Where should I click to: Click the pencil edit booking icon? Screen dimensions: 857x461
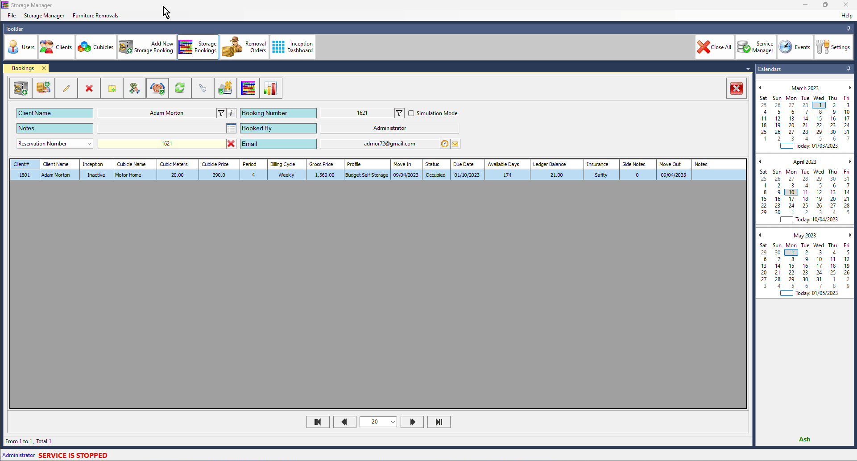(66, 88)
